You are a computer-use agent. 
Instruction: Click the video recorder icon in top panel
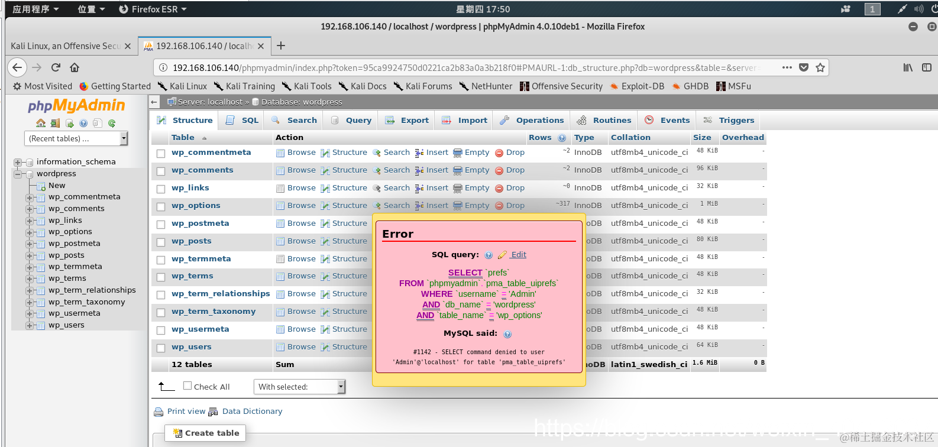click(846, 9)
